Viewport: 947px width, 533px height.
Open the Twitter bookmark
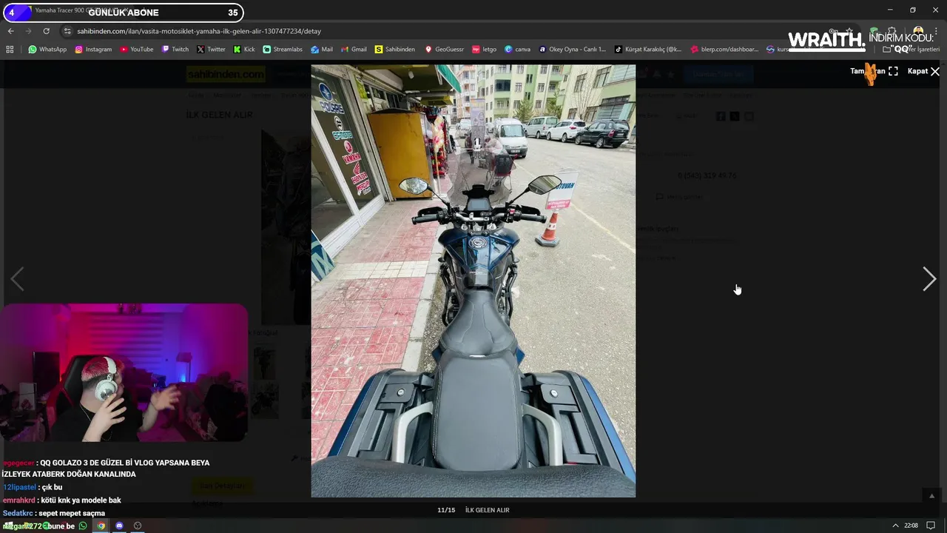(211, 50)
